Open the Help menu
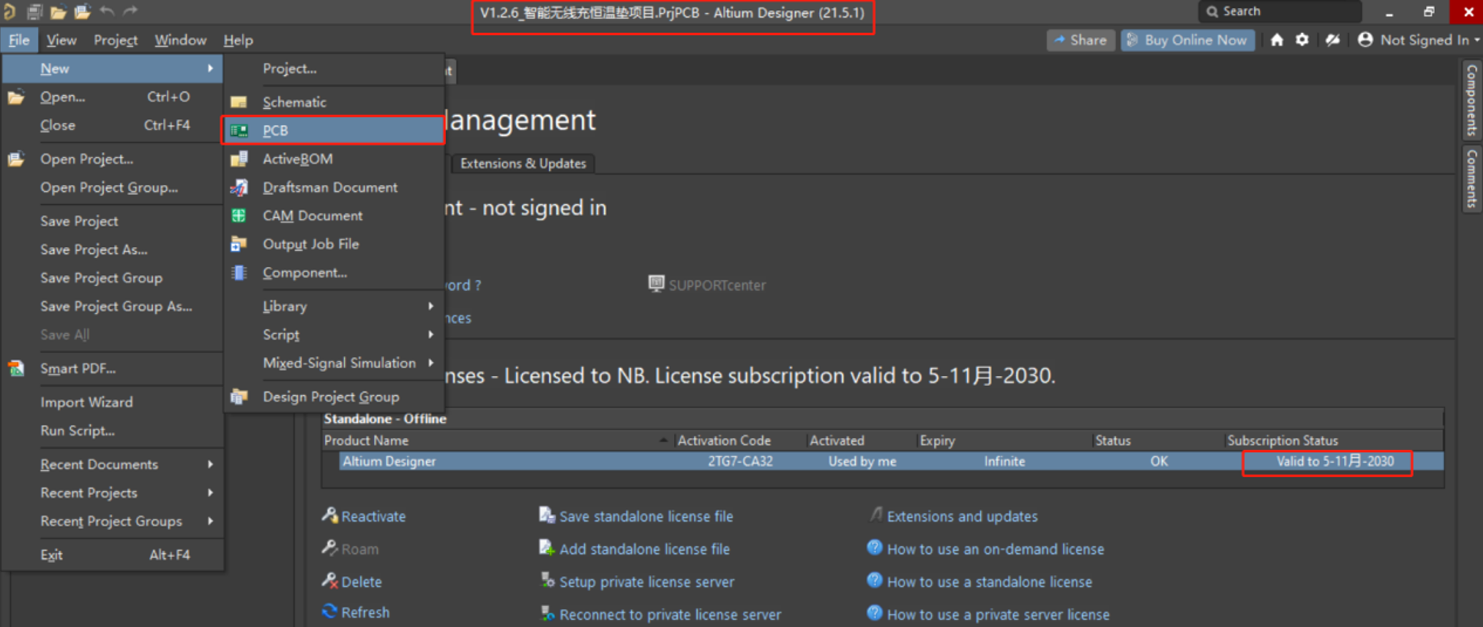 238,40
